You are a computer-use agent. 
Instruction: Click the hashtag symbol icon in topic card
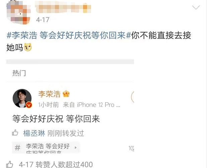pyautogui.click(x=17, y=148)
